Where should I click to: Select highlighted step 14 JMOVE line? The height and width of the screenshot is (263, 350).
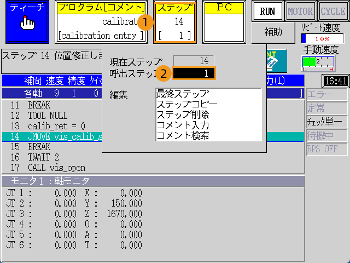(x=52, y=136)
